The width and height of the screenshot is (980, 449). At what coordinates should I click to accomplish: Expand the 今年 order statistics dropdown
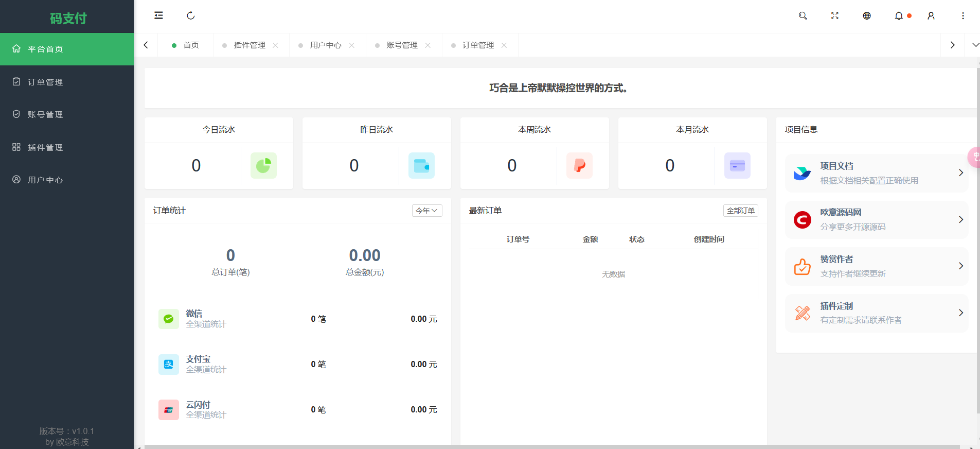427,211
